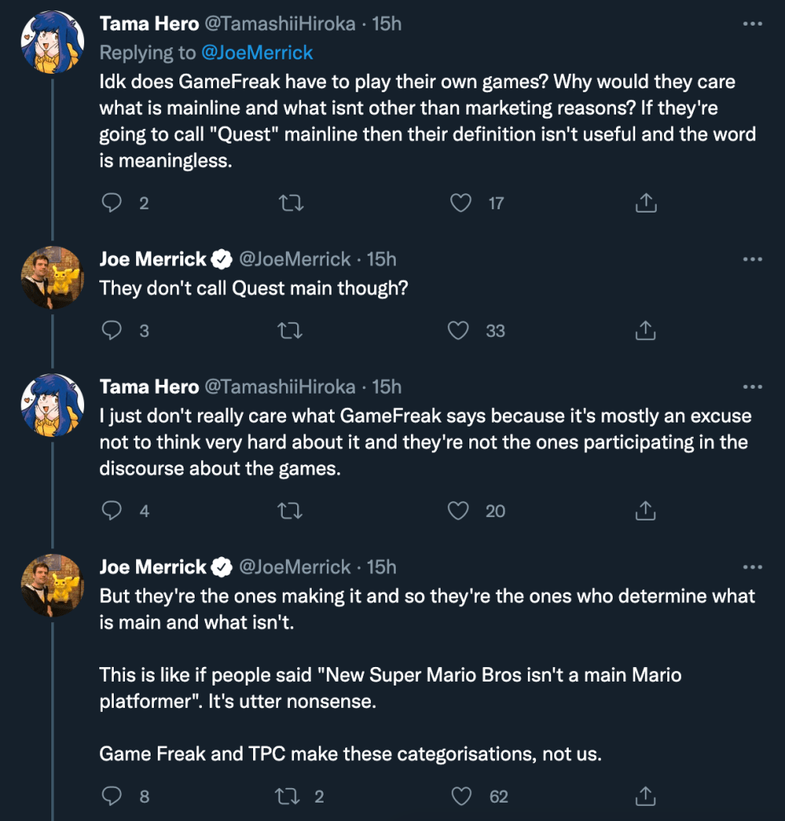Like the tweet with 62 likes
The image size is (785, 821).
click(x=461, y=796)
